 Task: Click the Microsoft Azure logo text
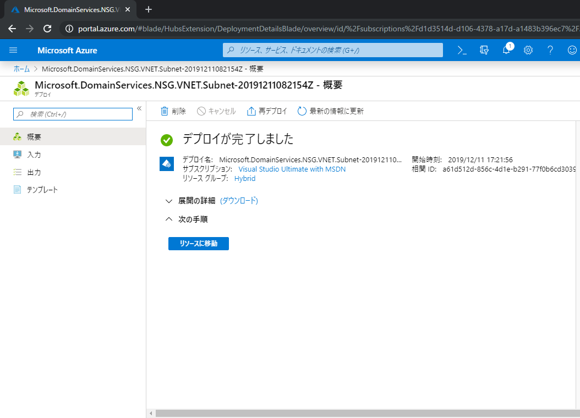(67, 50)
